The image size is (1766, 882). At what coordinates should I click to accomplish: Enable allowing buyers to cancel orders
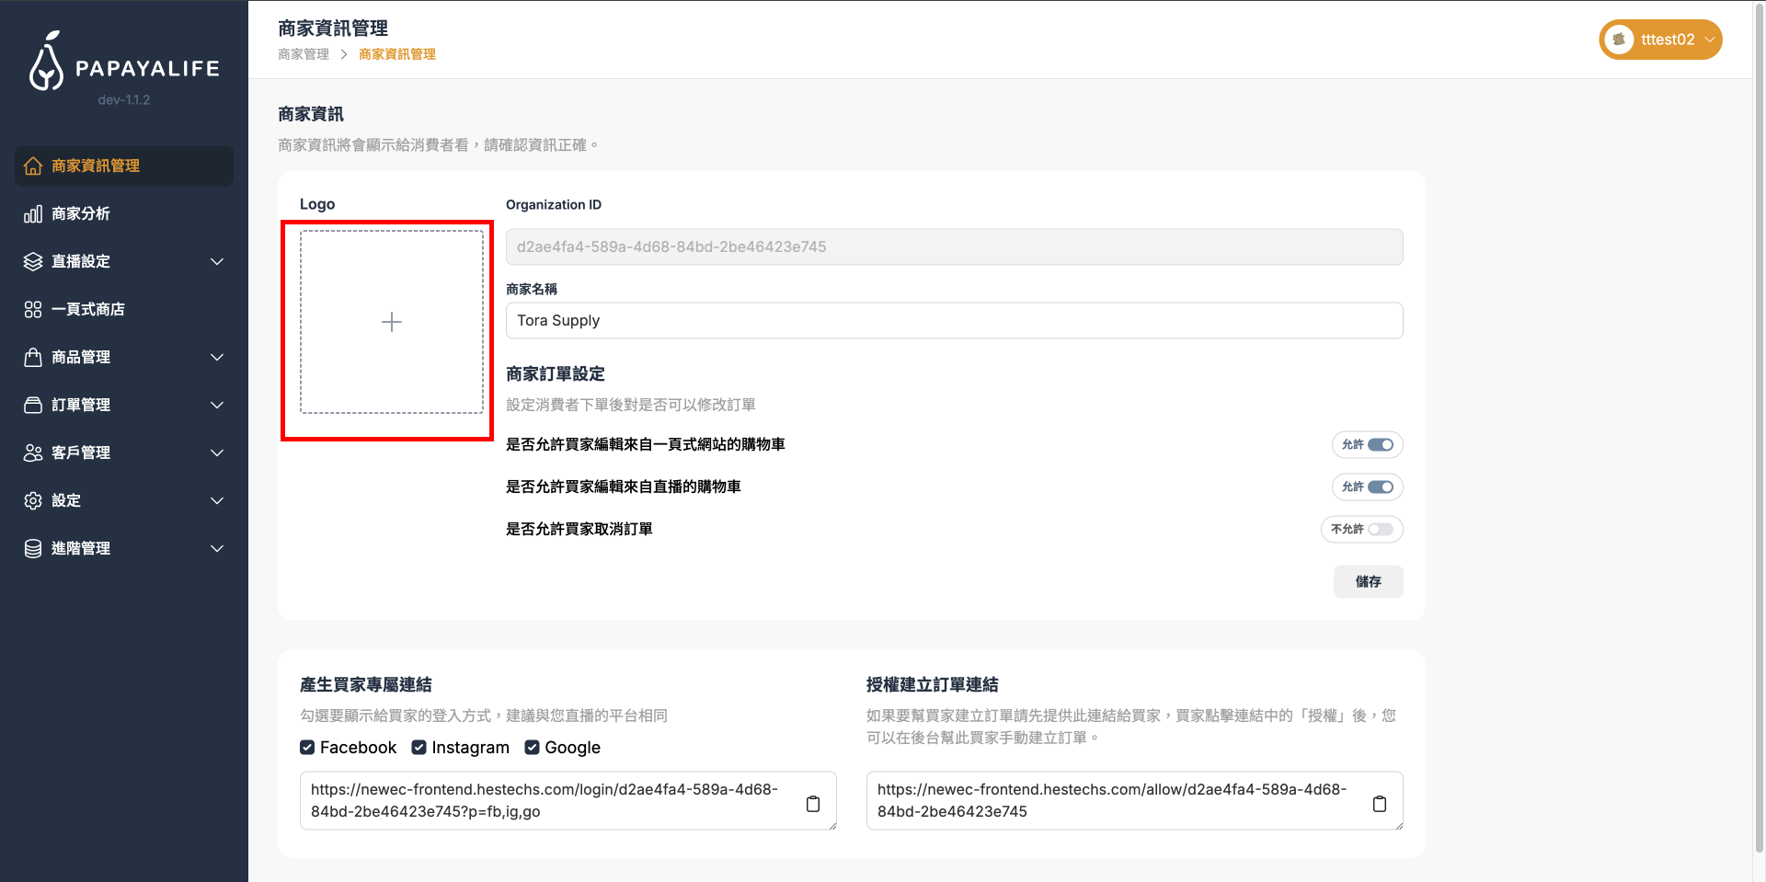click(x=1380, y=530)
